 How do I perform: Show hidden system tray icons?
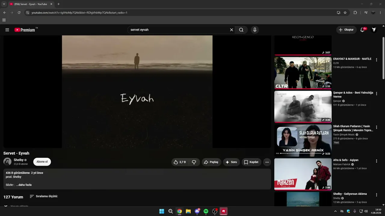point(335,211)
